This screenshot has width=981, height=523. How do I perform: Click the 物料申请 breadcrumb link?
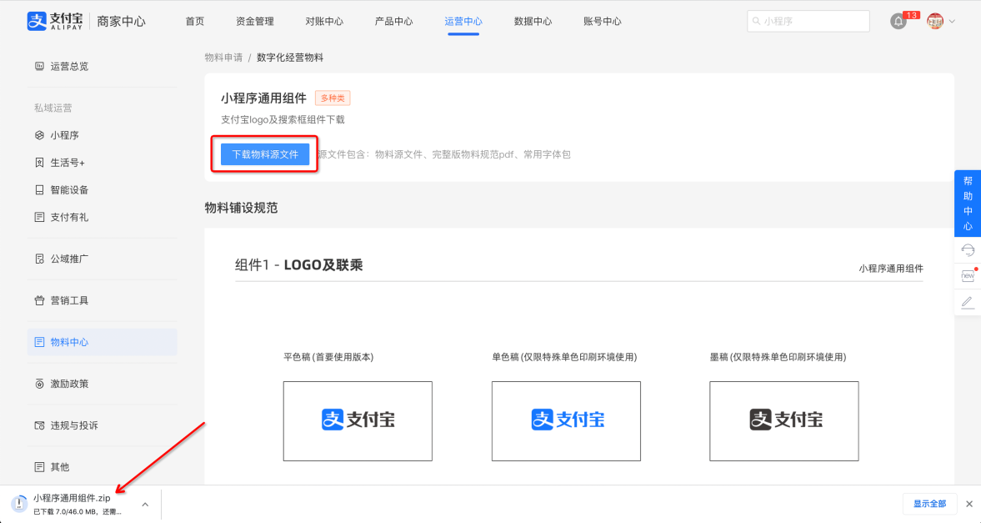pos(223,58)
